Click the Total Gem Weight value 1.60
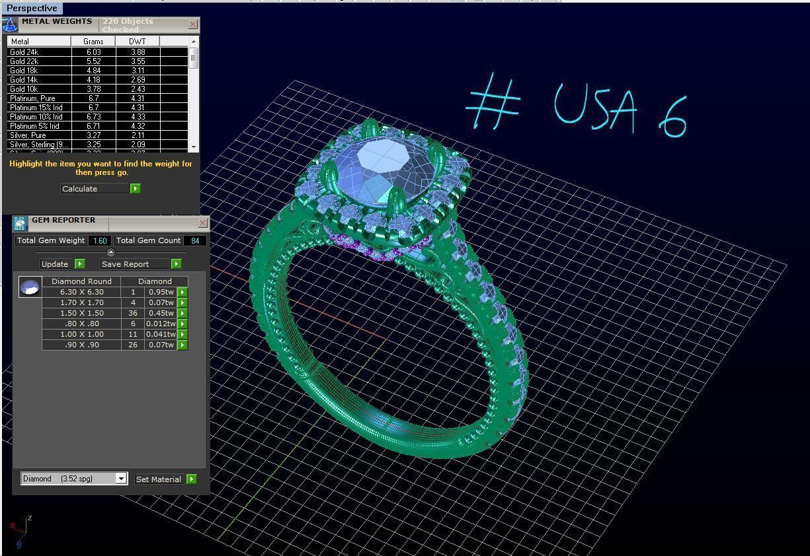The image size is (810, 556). (x=100, y=240)
